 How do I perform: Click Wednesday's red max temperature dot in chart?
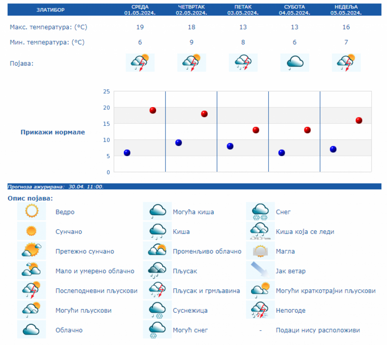coord(153,110)
